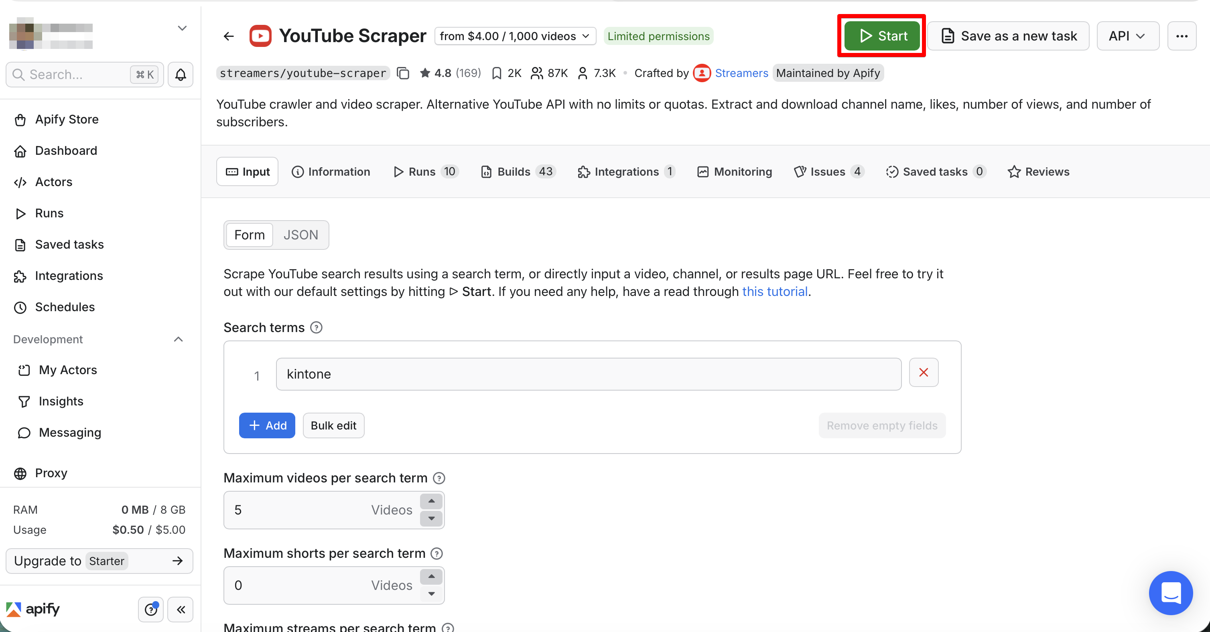Open the pricing dropdown from $4.00
Image resolution: width=1210 pixels, height=632 pixels.
[515, 36]
